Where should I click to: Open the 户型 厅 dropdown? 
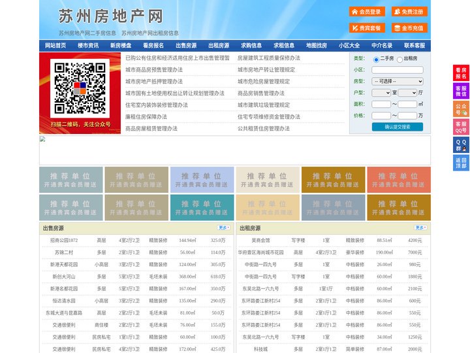pyautogui.click(x=407, y=93)
